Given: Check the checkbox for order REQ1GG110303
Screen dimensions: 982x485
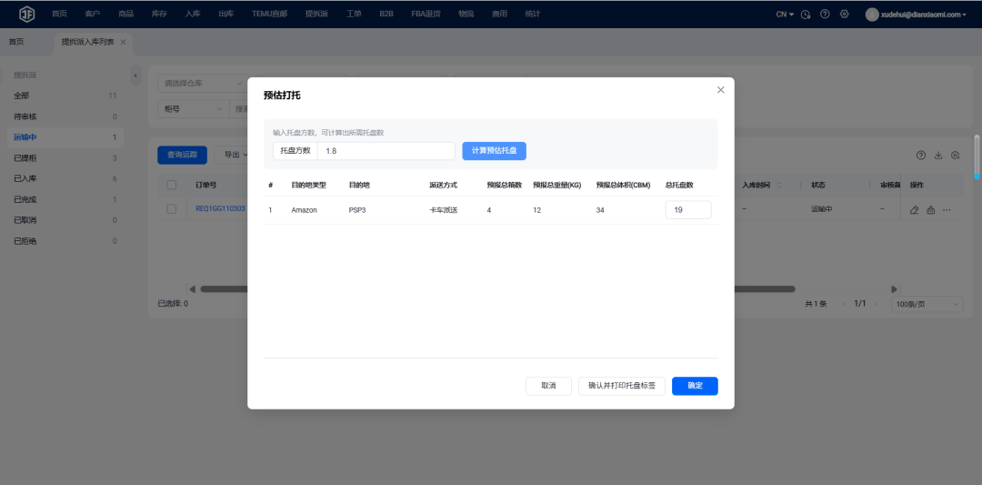Looking at the screenshot, I should [x=171, y=208].
